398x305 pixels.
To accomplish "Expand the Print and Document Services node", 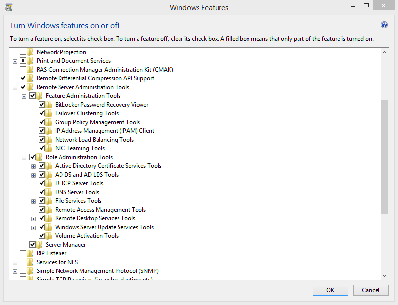I will tap(15, 61).
